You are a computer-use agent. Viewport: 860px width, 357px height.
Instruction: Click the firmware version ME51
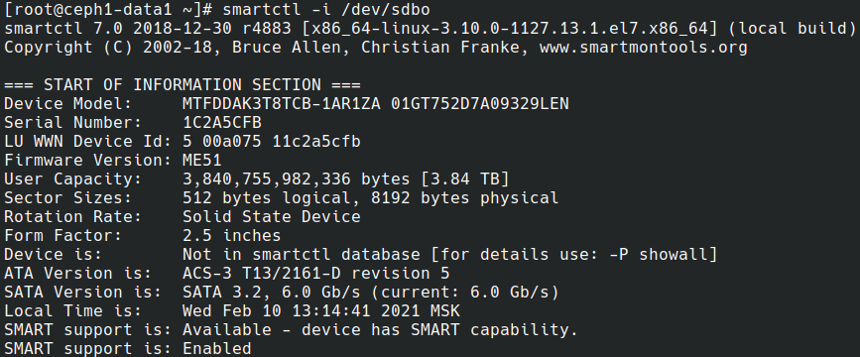point(201,160)
